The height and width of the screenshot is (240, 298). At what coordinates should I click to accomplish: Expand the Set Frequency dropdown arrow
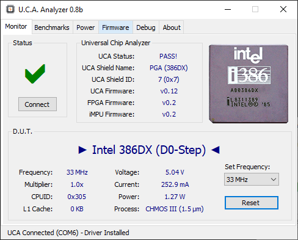click(x=274, y=180)
